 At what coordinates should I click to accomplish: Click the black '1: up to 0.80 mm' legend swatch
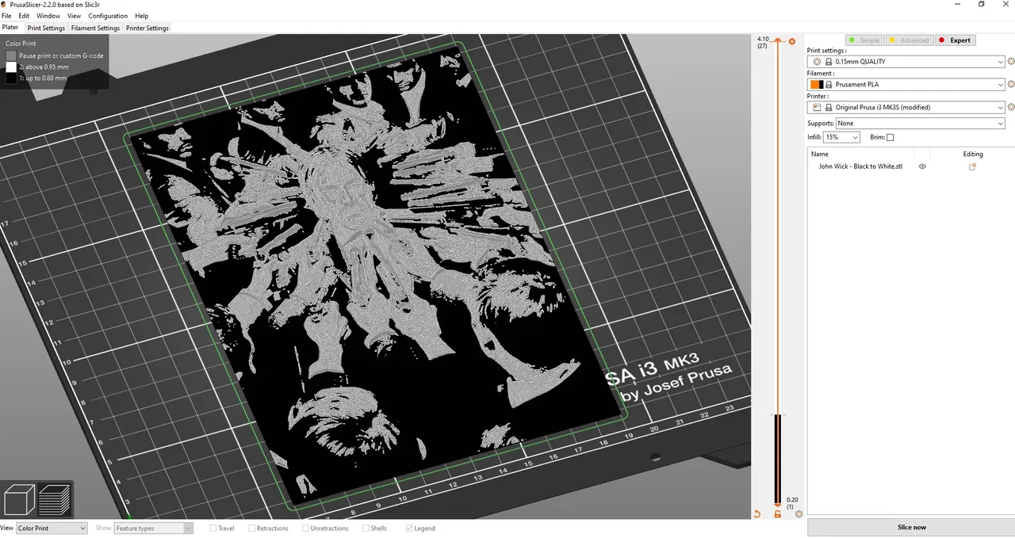(11, 78)
